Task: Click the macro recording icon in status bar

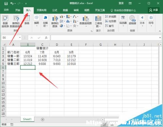Action: pos(12,124)
